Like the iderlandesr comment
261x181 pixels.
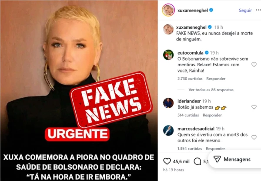(x=254, y=107)
